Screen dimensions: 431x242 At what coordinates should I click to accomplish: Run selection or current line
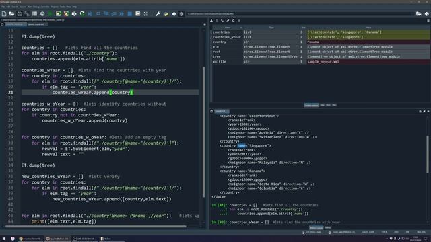(74, 13)
